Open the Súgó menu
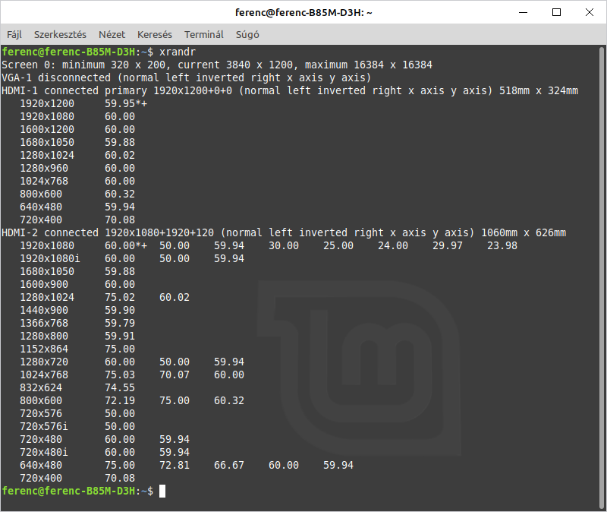The width and height of the screenshot is (607, 512). click(247, 34)
